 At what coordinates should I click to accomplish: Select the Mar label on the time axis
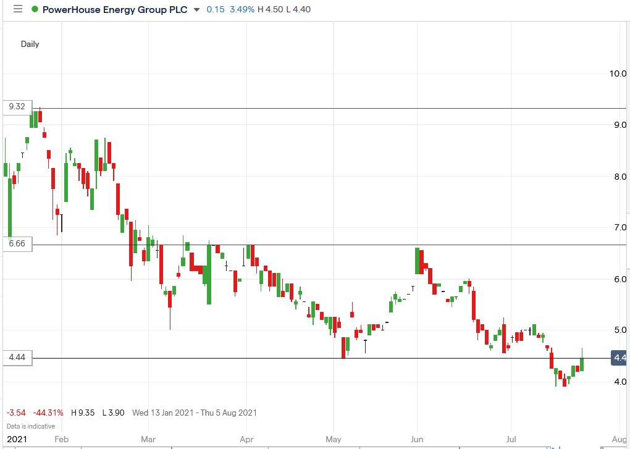pyautogui.click(x=147, y=439)
